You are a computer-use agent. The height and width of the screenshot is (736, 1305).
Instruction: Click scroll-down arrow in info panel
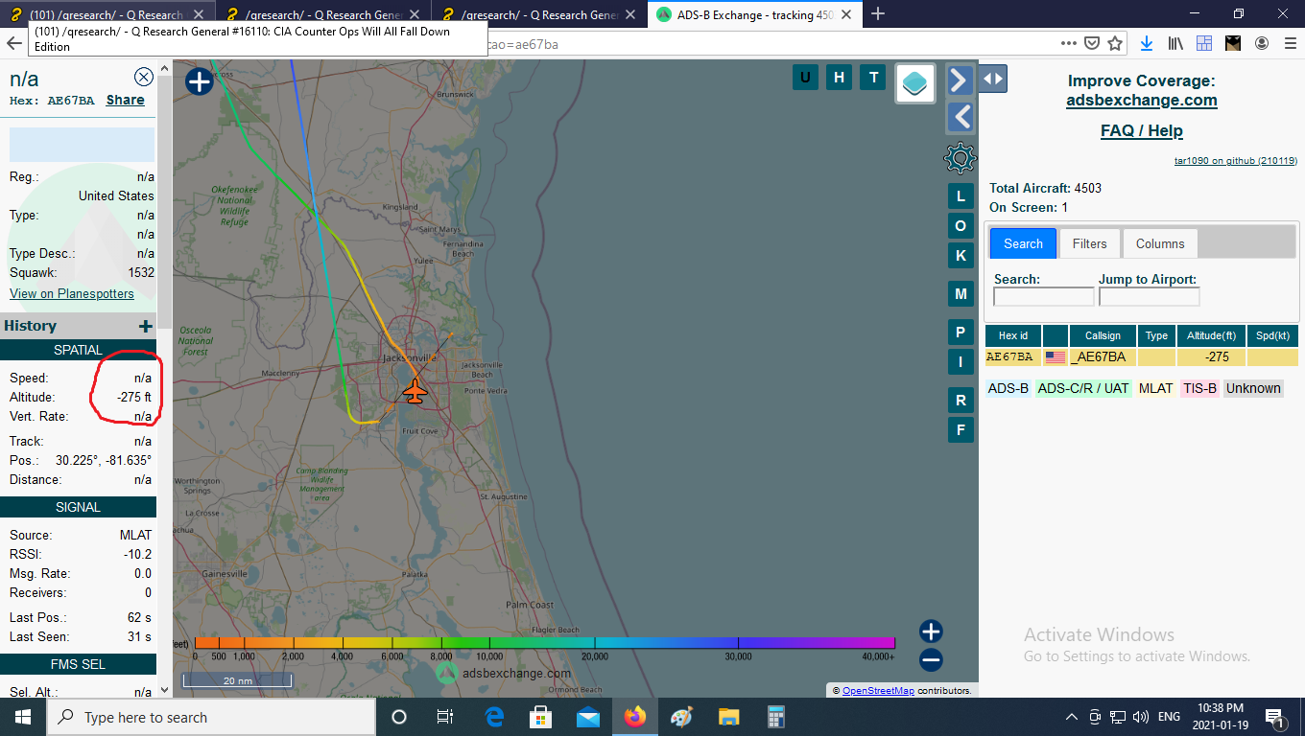(x=164, y=689)
